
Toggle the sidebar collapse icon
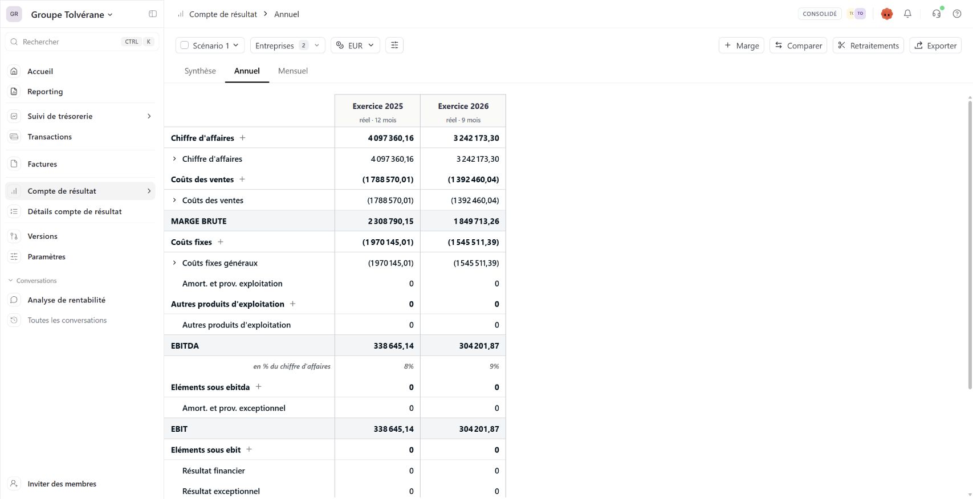click(153, 14)
